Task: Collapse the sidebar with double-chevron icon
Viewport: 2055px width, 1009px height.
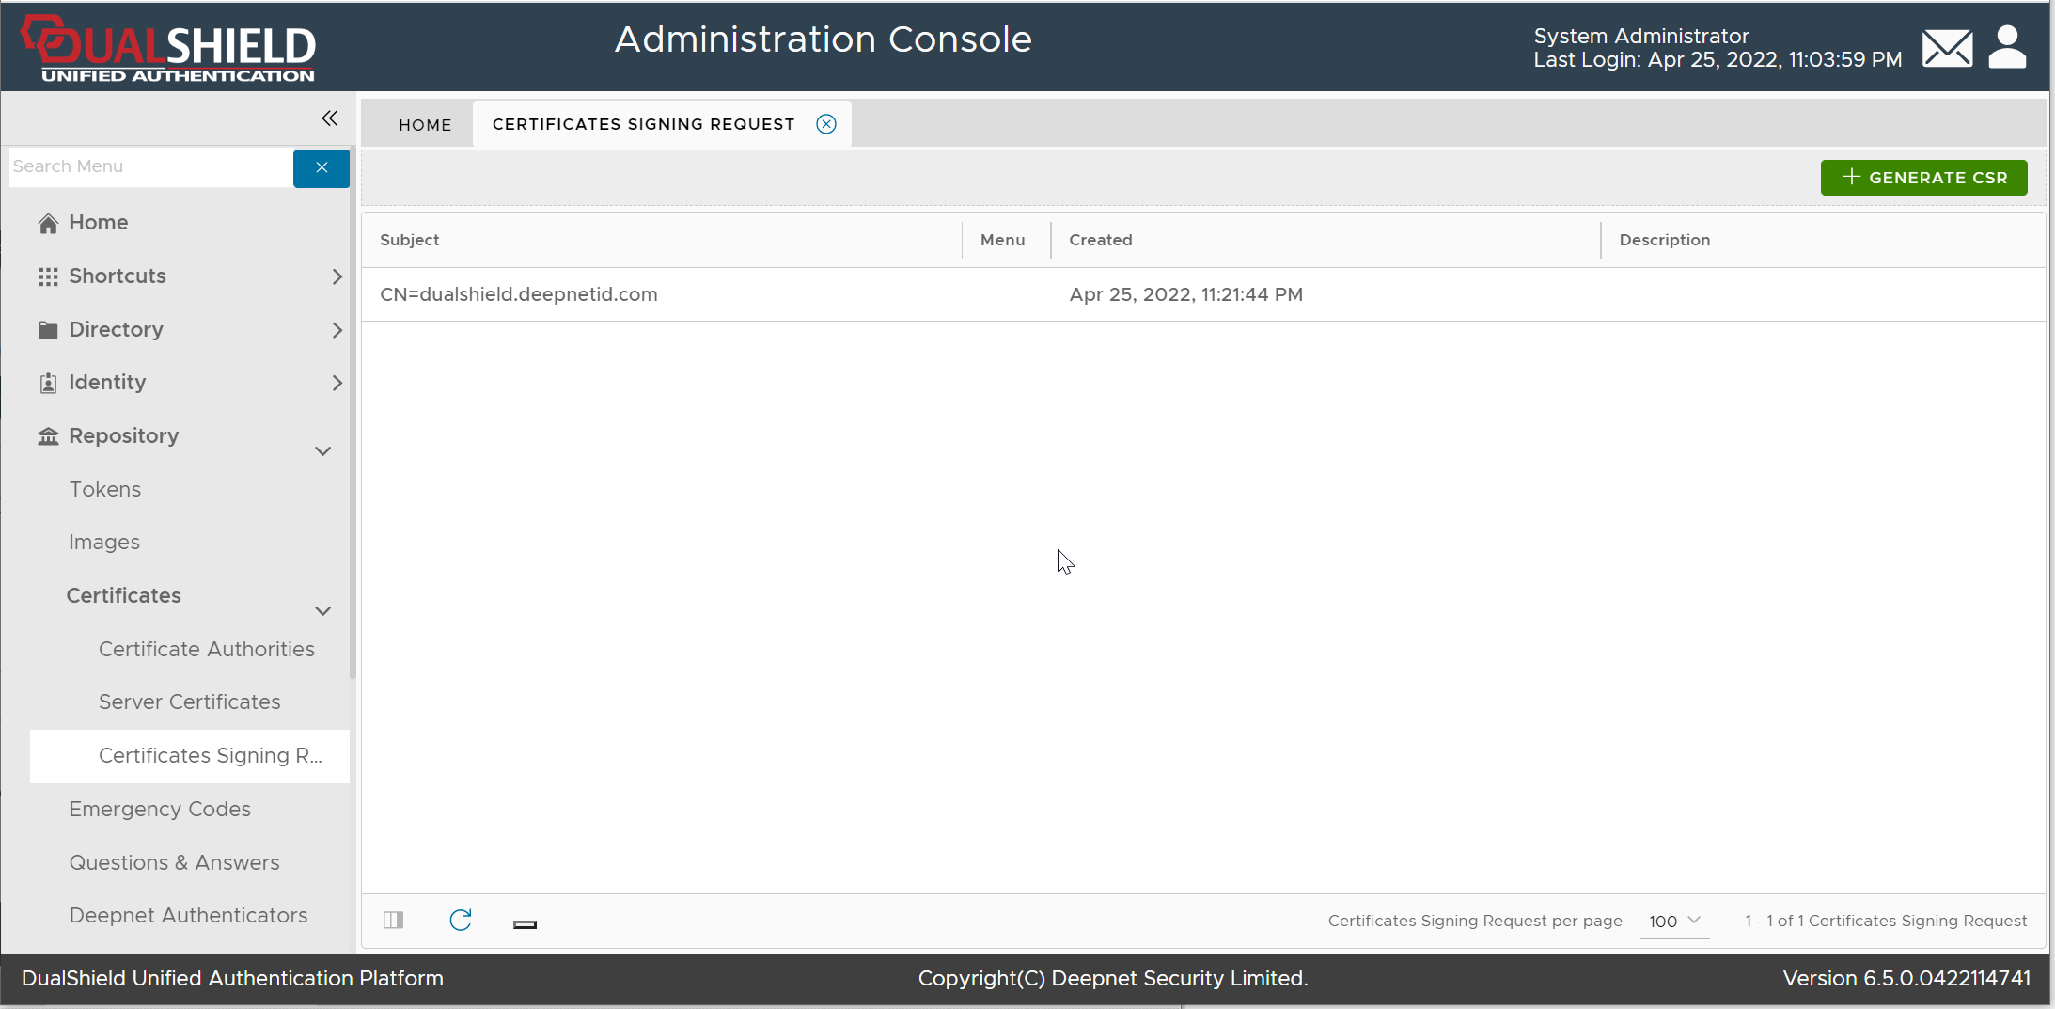Action: (329, 118)
